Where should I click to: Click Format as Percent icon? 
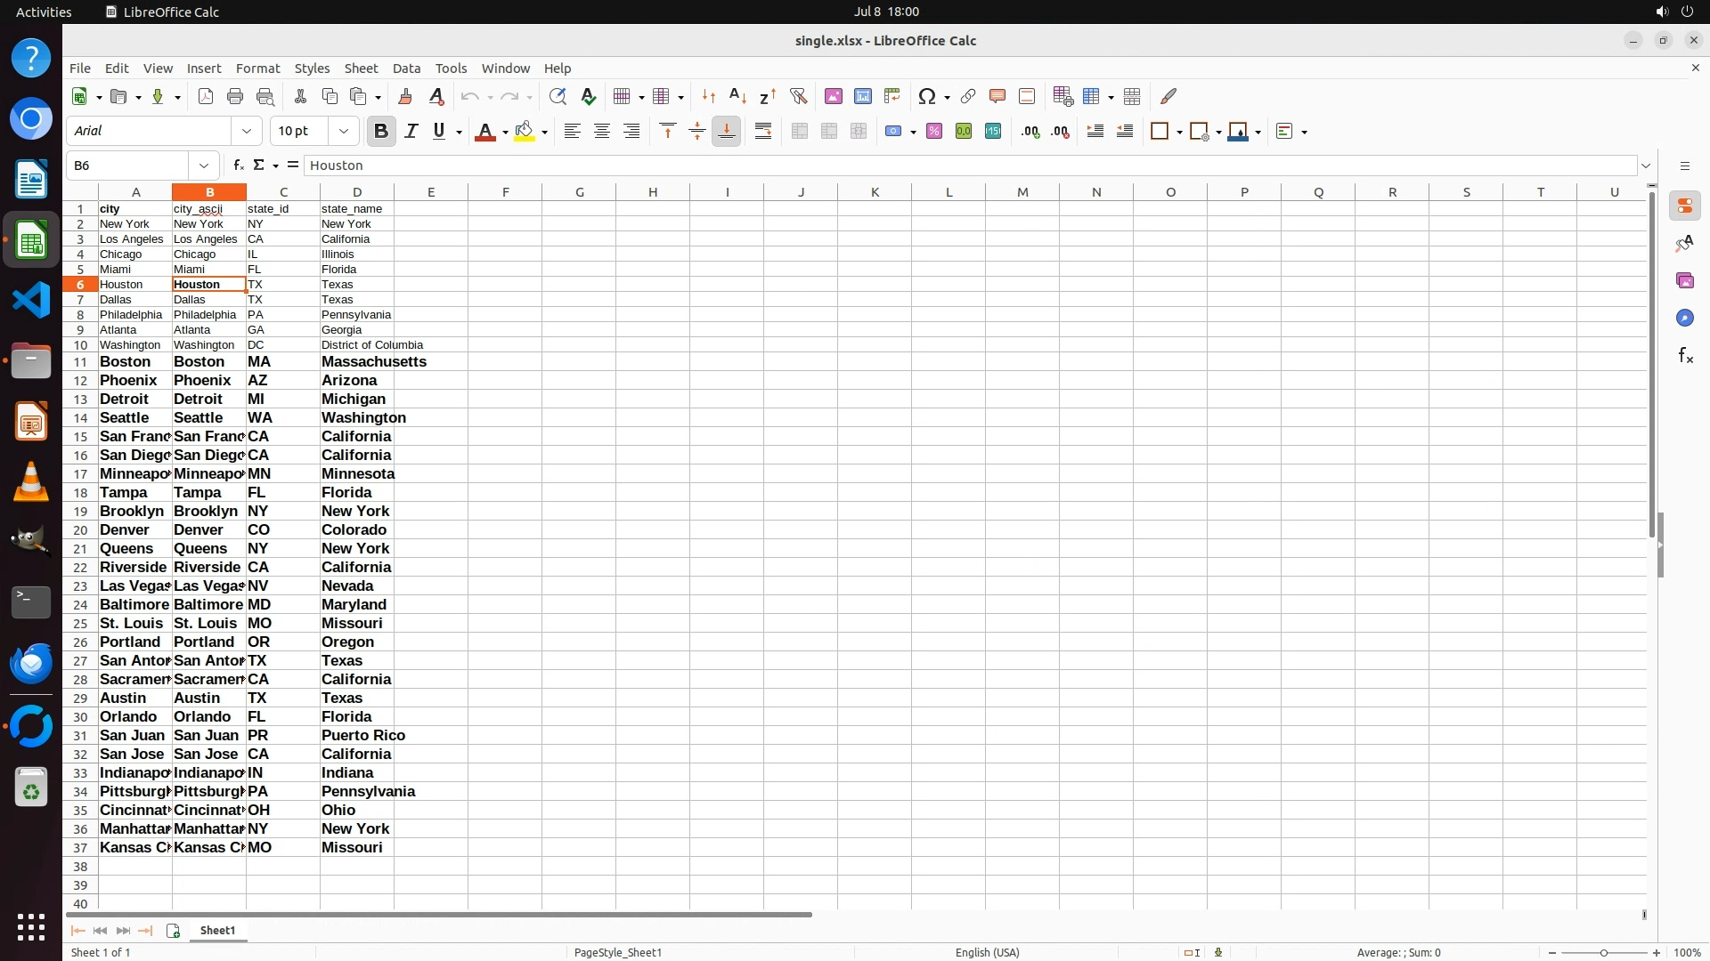(934, 132)
